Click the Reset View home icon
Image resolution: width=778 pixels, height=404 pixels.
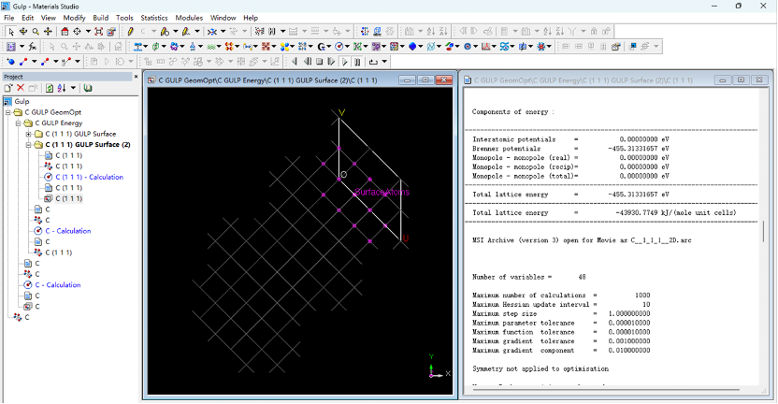(x=65, y=31)
